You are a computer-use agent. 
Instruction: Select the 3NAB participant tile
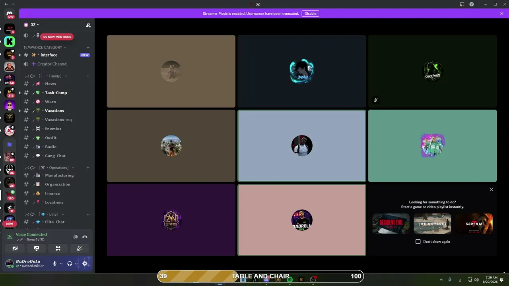click(x=302, y=71)
